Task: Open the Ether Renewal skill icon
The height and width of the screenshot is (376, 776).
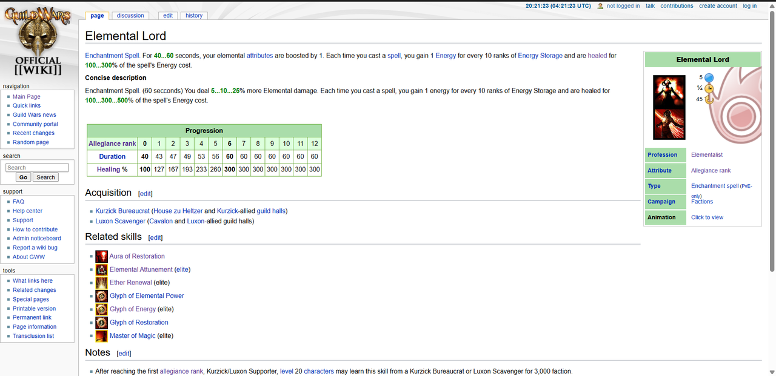Action: (x=101, y=283)
